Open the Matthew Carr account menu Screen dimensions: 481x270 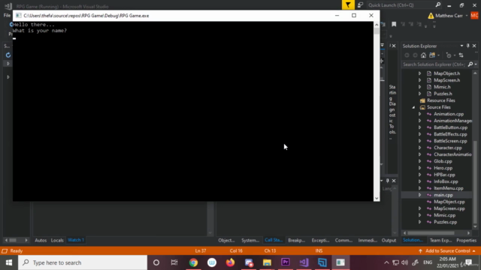point(451,16)
